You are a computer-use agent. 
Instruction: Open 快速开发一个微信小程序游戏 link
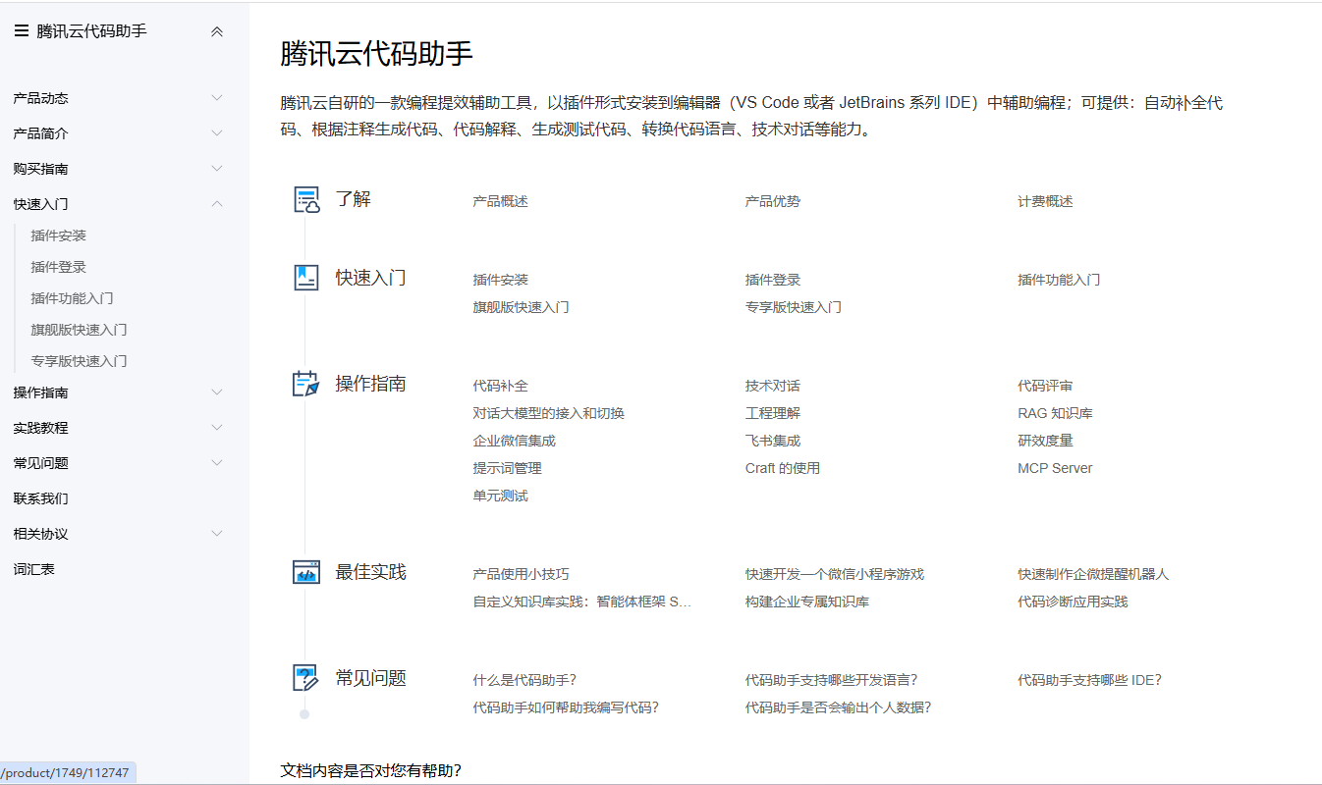pyautogui.click(x=835, y=574)
